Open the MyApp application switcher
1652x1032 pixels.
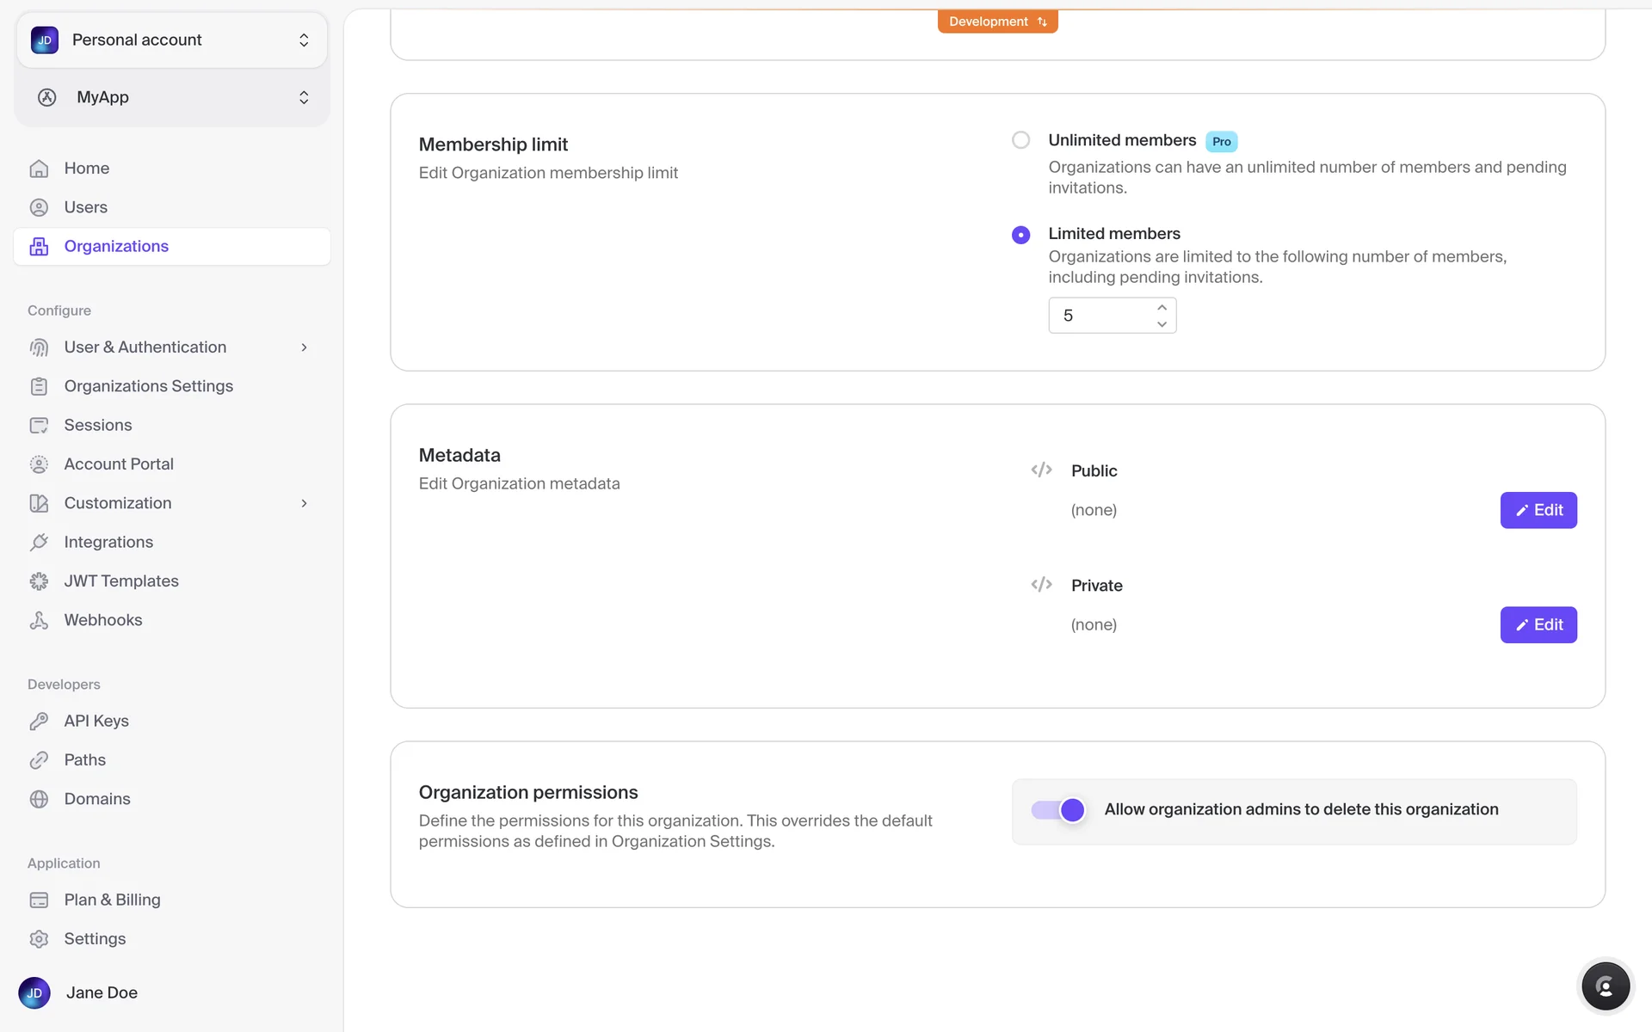172,97
